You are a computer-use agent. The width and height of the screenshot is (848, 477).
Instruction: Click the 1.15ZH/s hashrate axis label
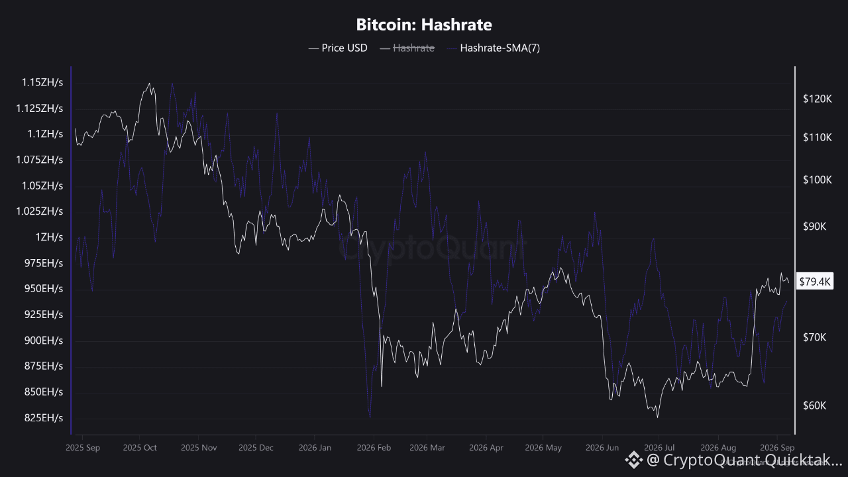click(42, 83)
